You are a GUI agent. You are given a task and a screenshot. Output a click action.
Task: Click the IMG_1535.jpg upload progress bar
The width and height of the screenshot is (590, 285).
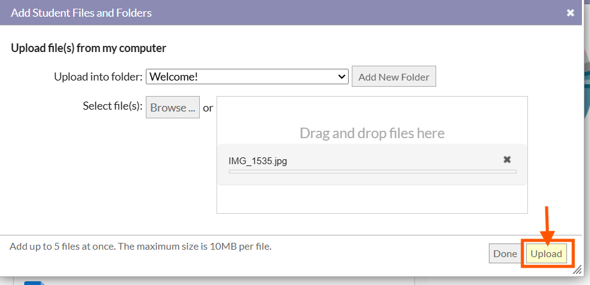372,172
